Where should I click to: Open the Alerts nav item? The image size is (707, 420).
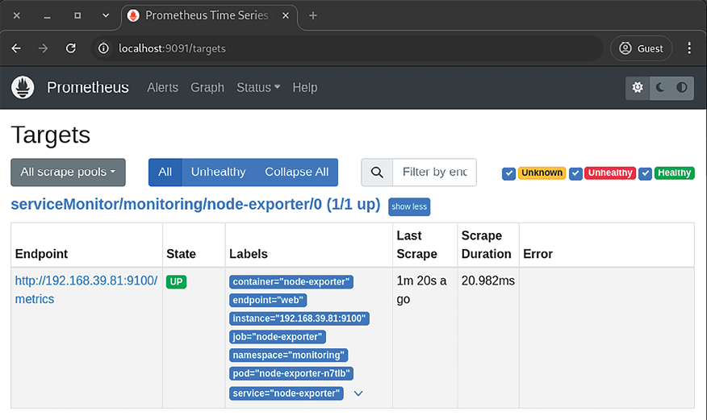click(162, 88)
